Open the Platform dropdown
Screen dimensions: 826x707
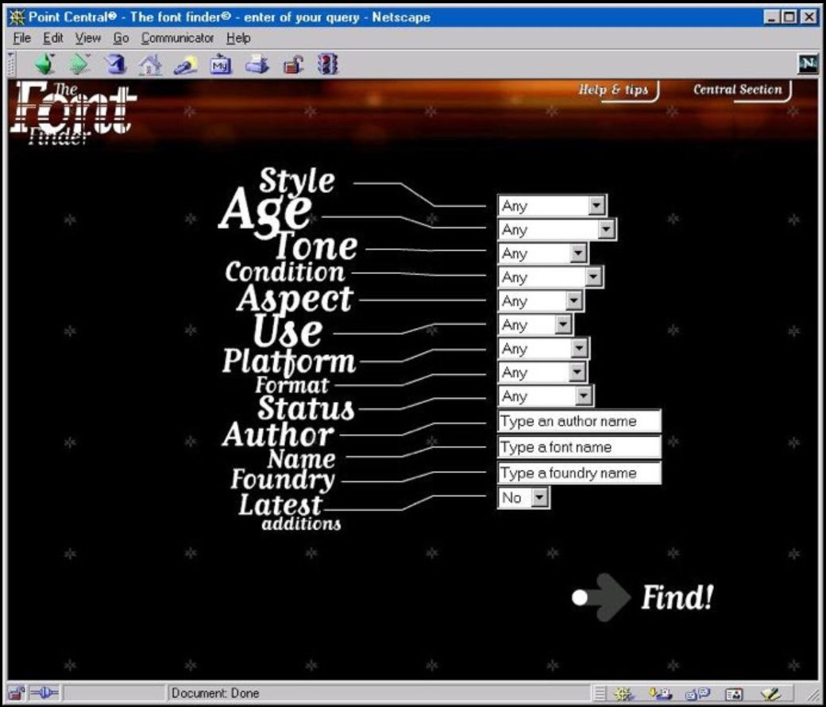click(x=543, y=348)
